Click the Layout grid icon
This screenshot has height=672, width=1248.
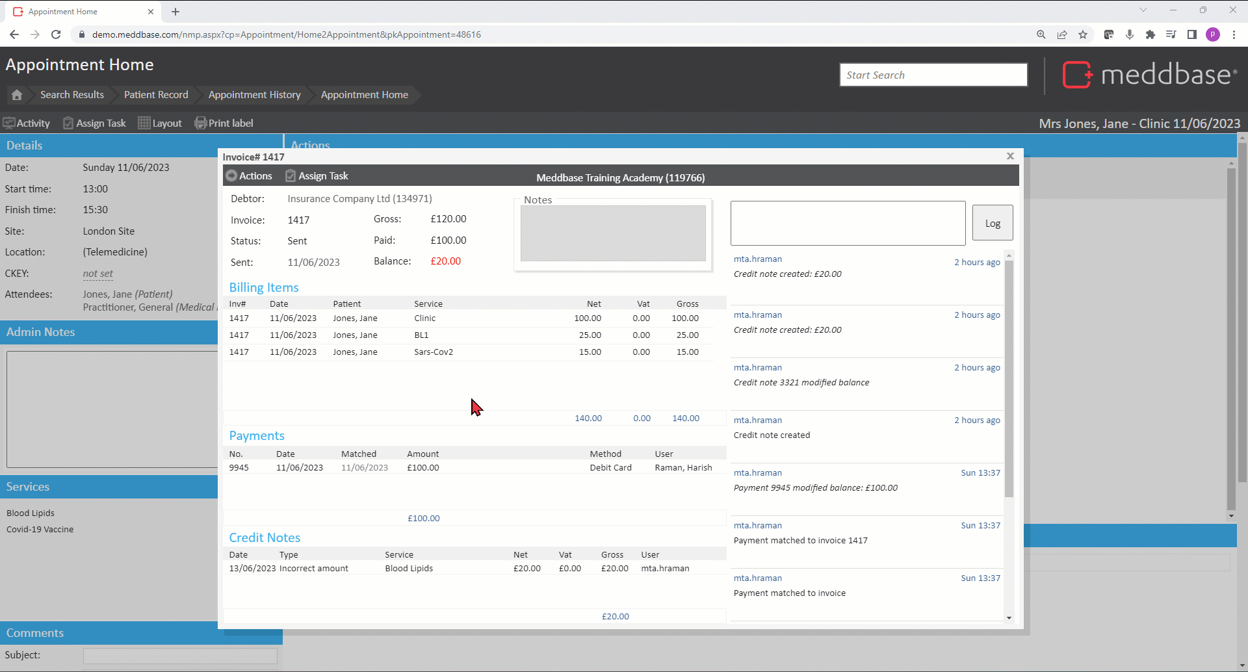[144, 123]
